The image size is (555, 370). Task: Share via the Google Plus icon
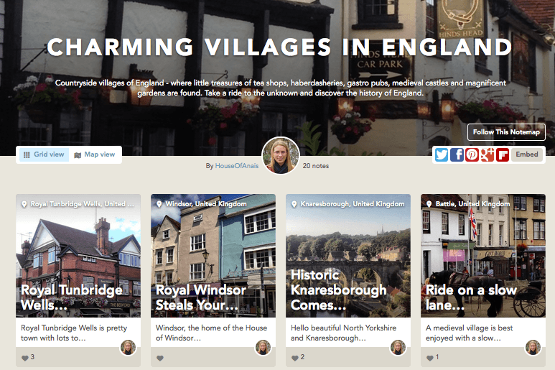tap(487, 154)
